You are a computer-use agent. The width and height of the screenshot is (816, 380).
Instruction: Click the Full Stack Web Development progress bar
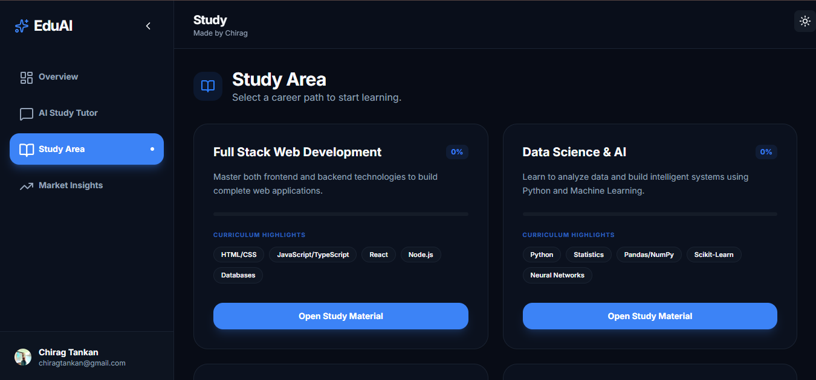click(341, 214)
